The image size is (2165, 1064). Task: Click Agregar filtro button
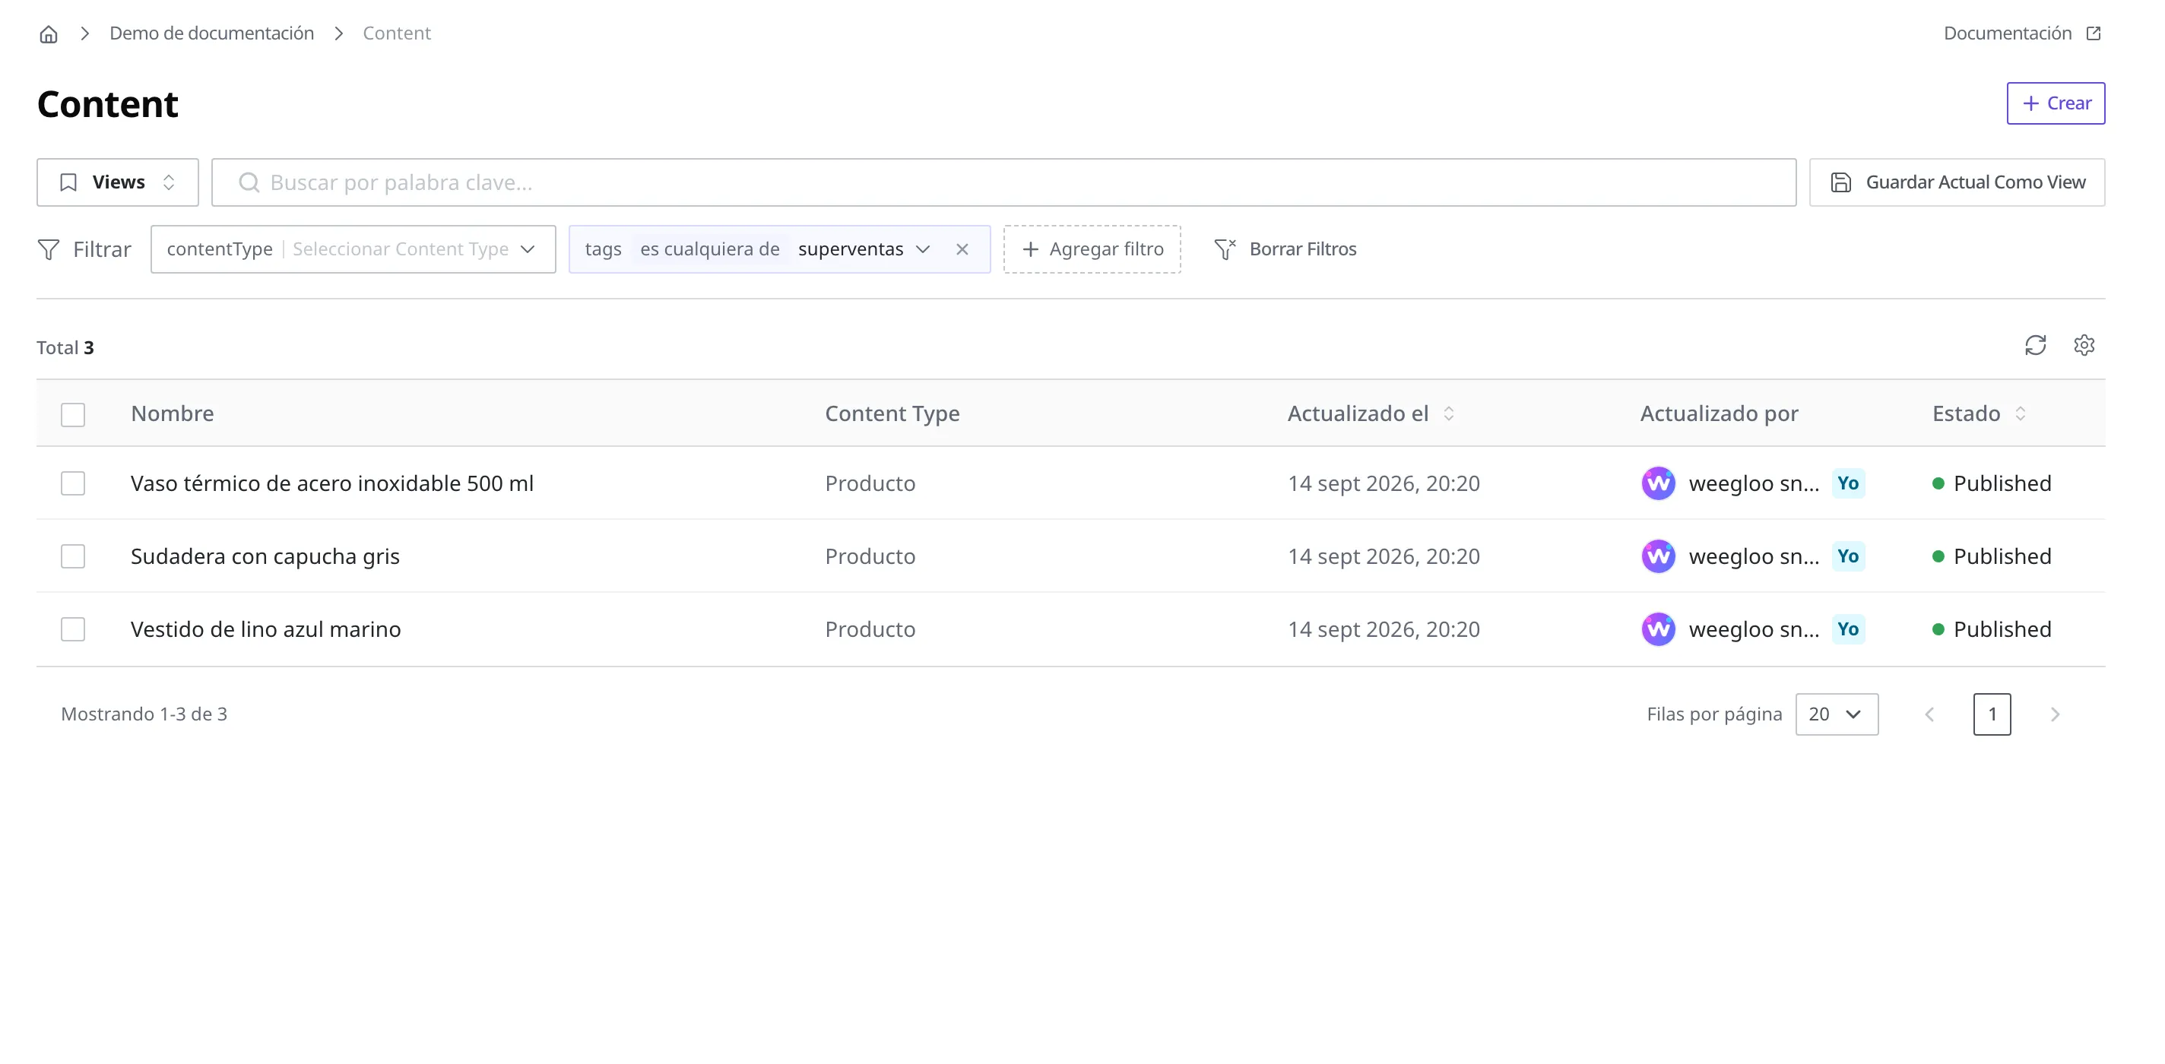point(1092,249)
